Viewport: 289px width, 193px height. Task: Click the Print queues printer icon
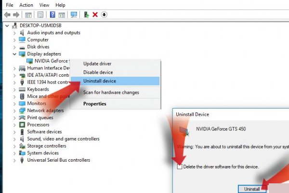pyautogui.click(x=22, y=117)
